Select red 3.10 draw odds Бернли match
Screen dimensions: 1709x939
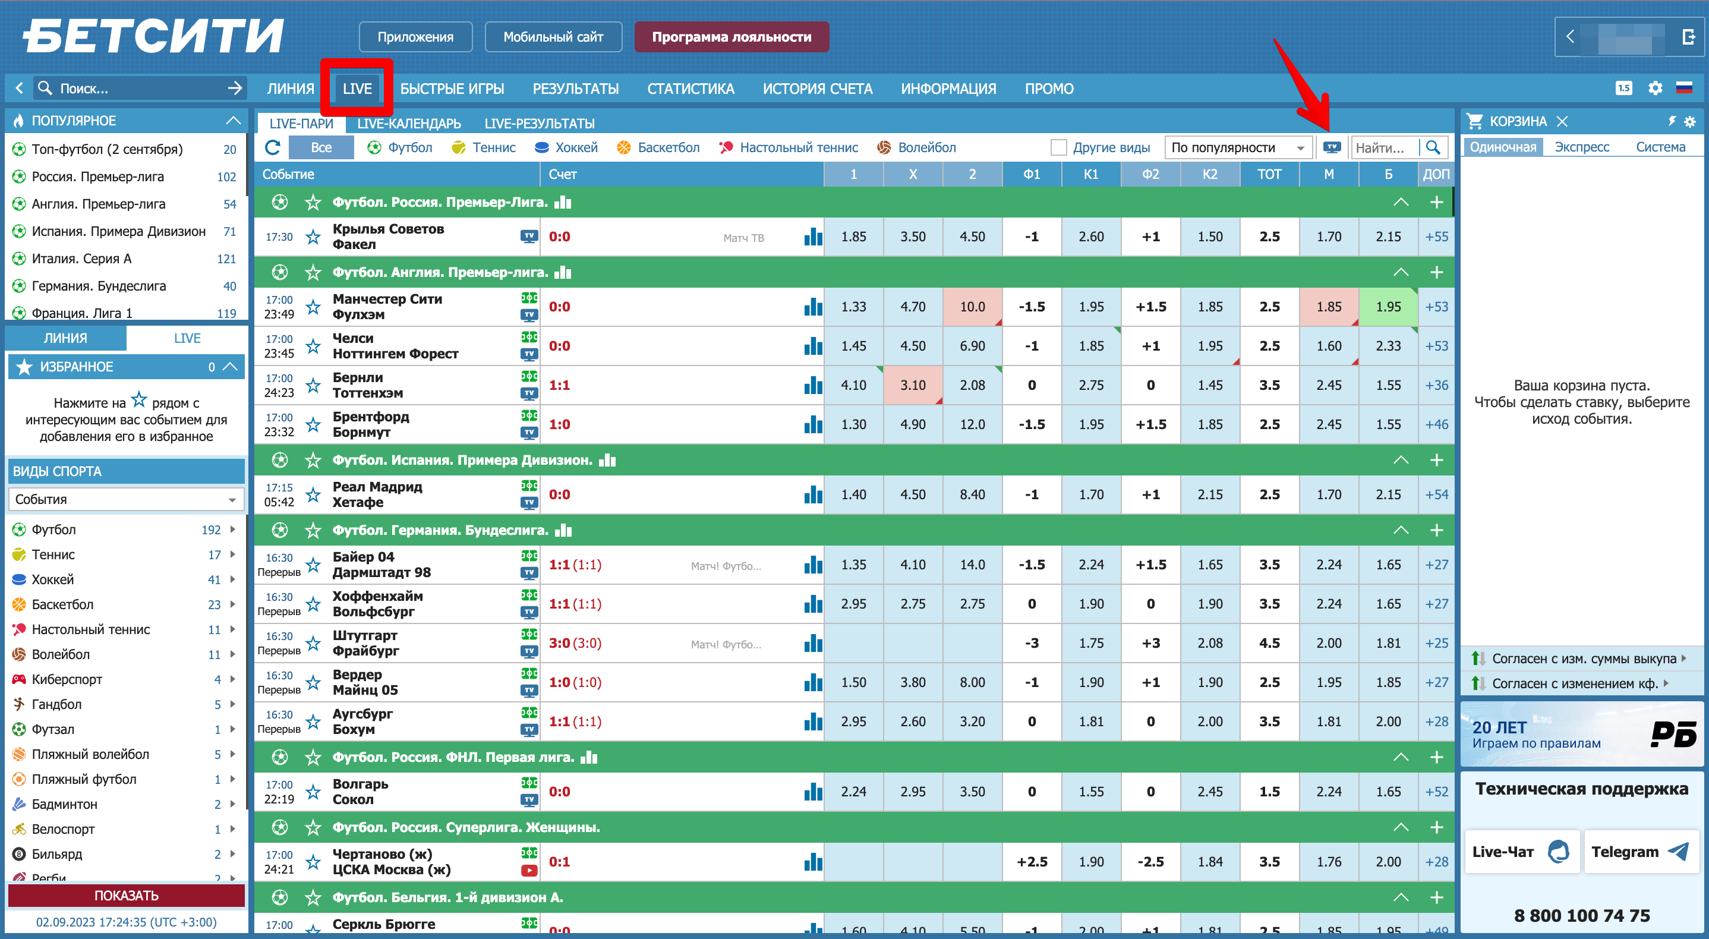912,385
